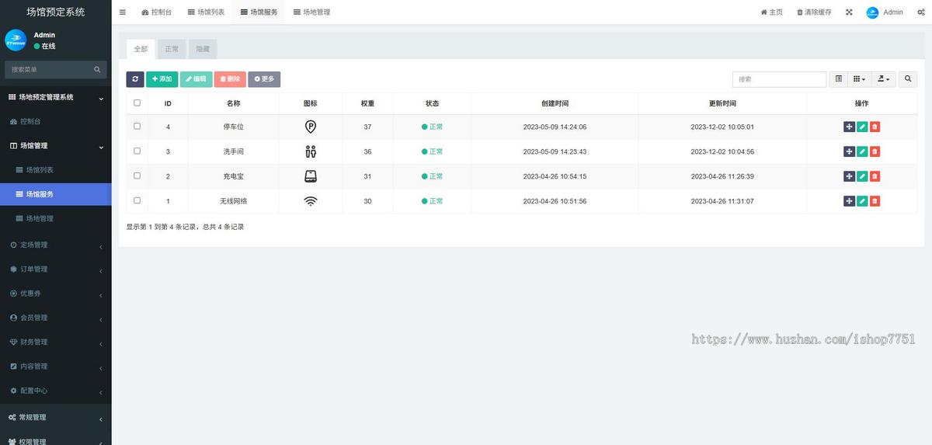
Task: Click the magnifier advanced search button
Action: coord(907,79)
